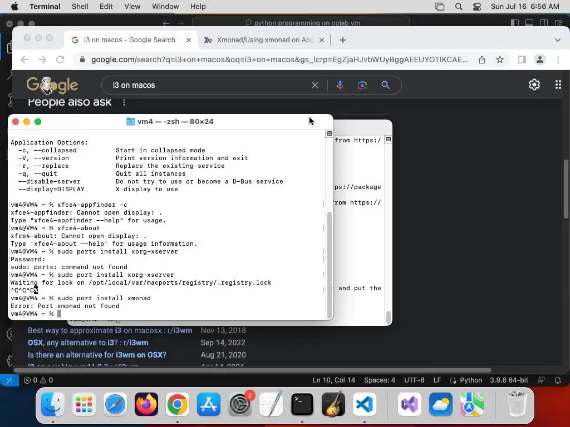This screenshot has width=570, height=427.
Task: Expand the Chrome tab search chevron
Action: 557,40
